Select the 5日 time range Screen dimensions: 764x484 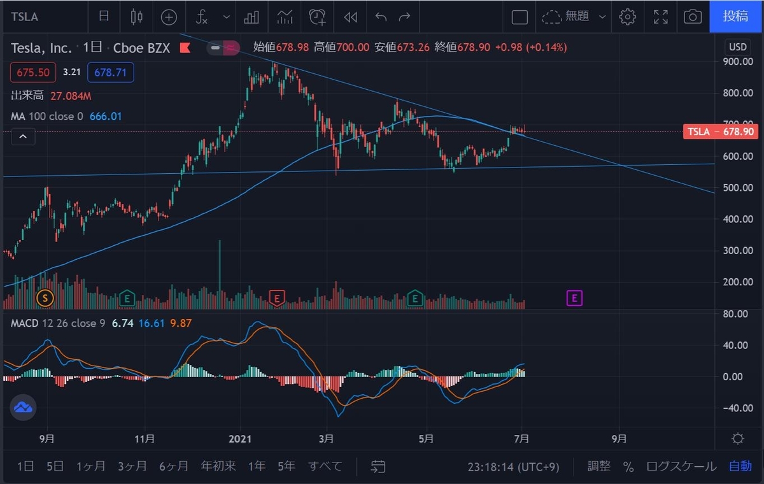pyautogui.click(x=55, y=466)
